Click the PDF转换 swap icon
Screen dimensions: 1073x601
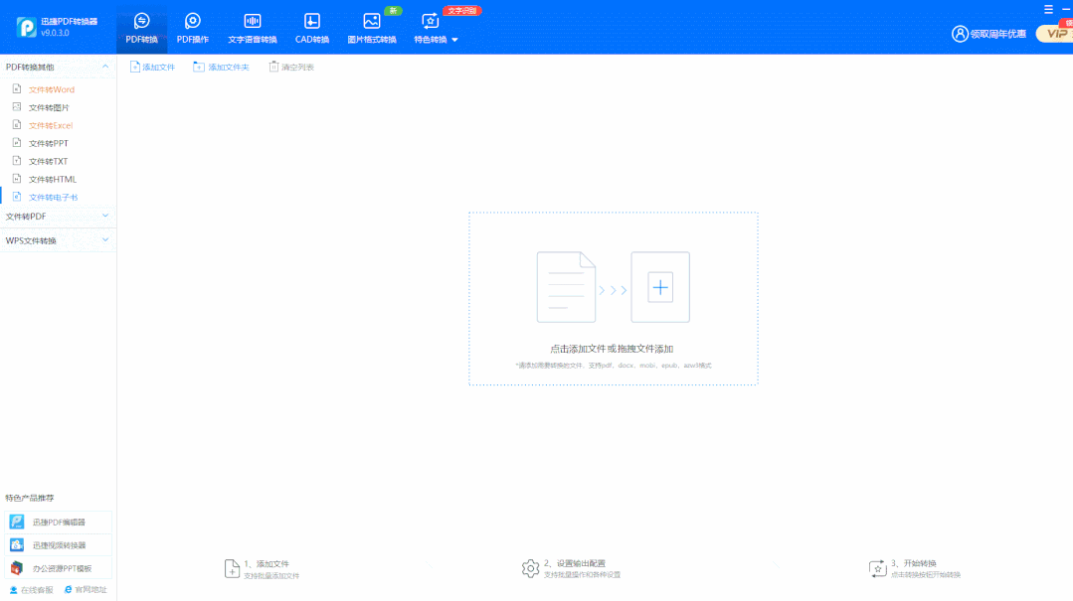pos(141,21)
